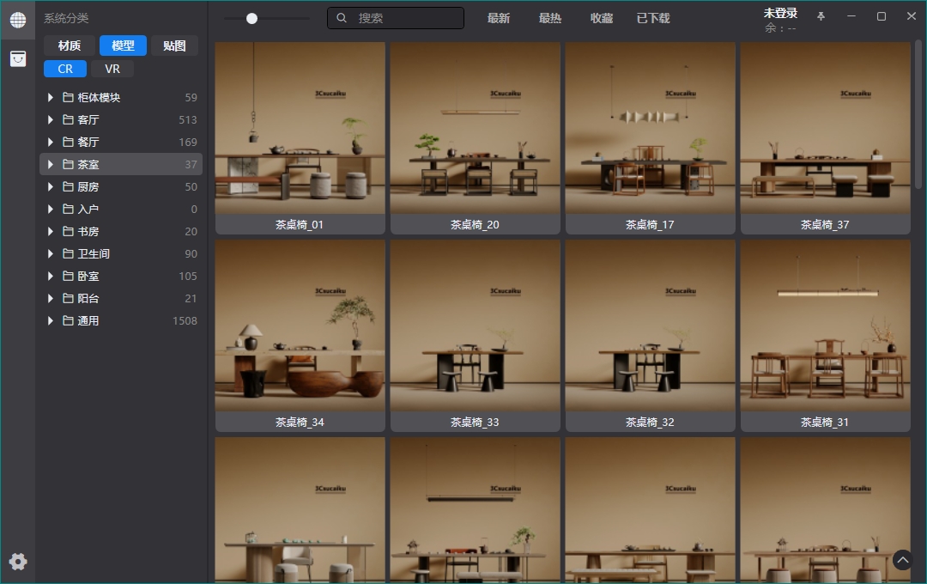Switch to the 贴图 tab
Screen dimensions: 927x584
click(x=174, y=46)
